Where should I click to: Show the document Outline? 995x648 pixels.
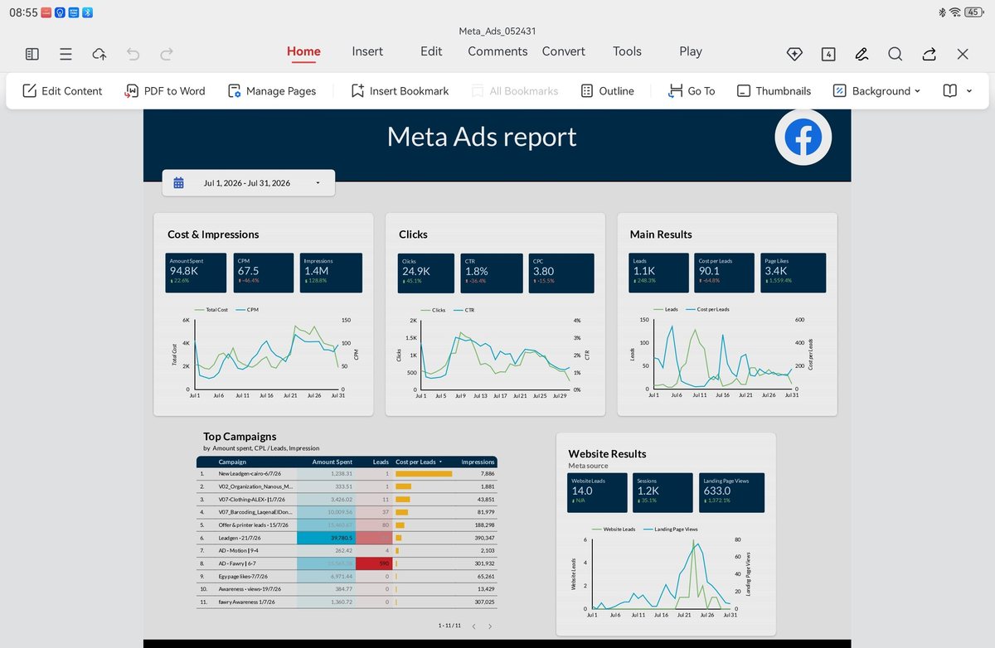point(607,91)
